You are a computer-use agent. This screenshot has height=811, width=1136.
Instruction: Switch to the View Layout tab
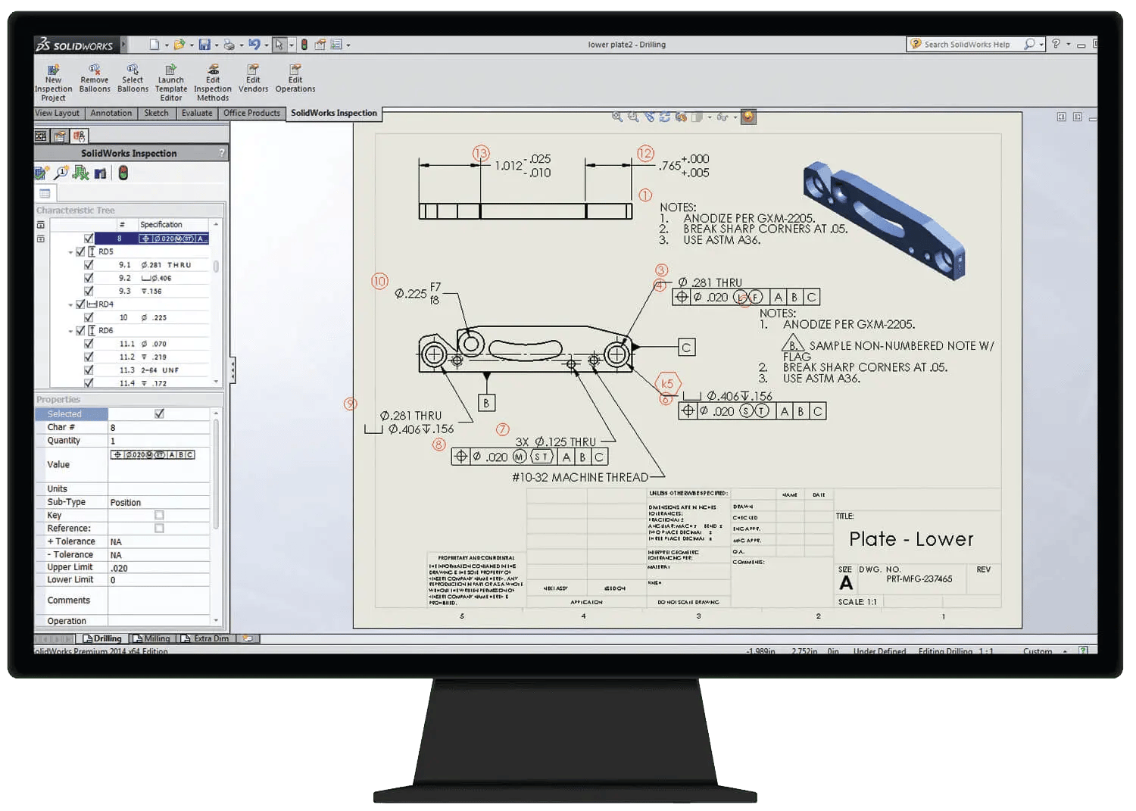57,114
